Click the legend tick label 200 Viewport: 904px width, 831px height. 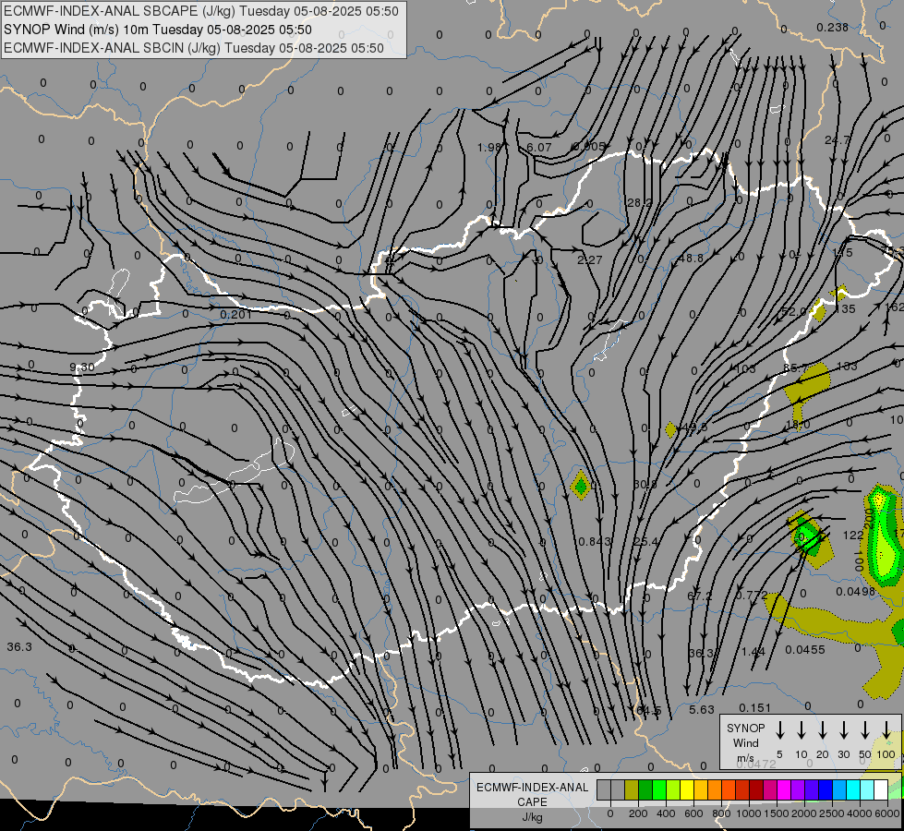[x=638, y=813]
